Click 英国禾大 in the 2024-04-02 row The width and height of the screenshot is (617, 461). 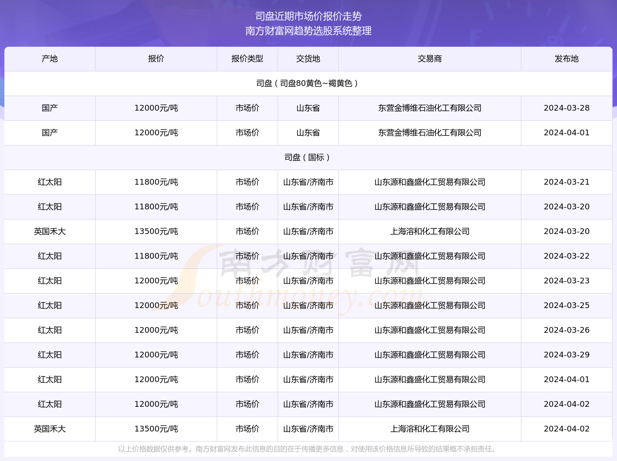(50, 429)
